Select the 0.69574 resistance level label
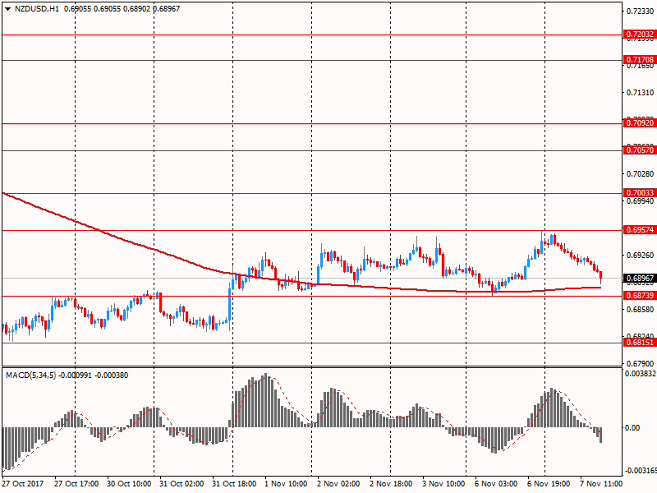This screenshot has height=493, width=657. pyautogui.click(x=640, y=230)
